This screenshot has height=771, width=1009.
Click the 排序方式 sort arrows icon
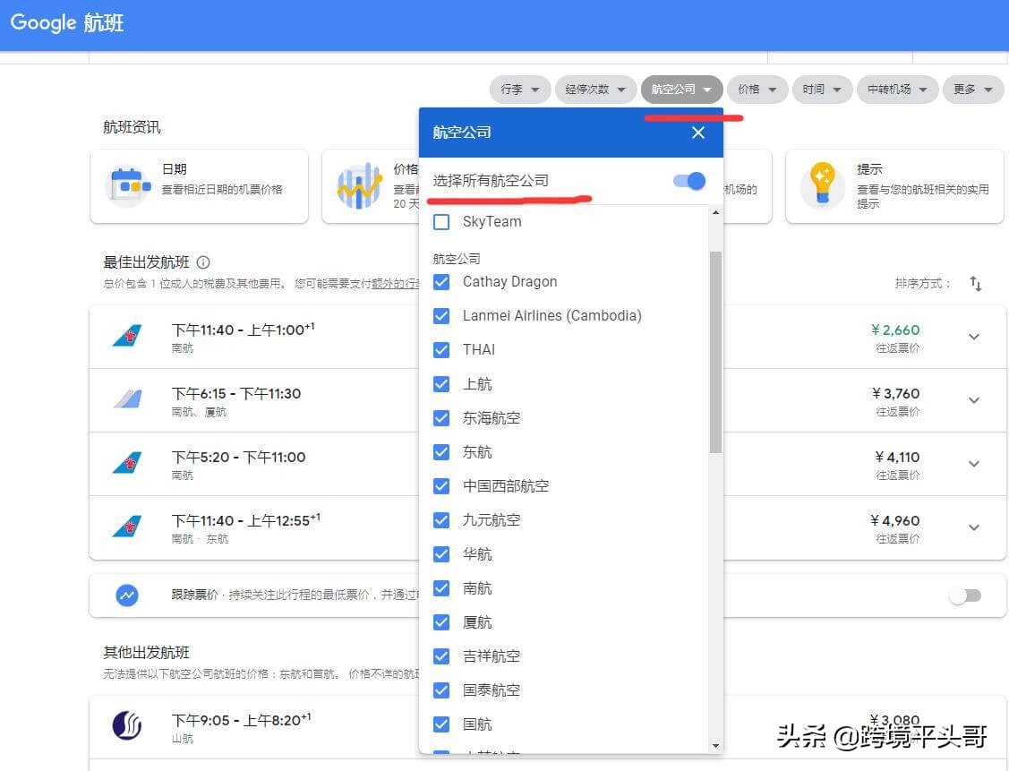pyautogui.click(x=976, y=283)
